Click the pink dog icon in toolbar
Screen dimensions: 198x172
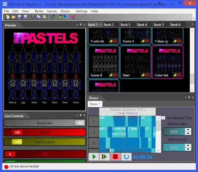73,17
